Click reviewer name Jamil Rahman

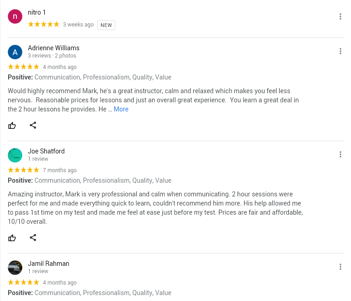[x=48, y=264]
